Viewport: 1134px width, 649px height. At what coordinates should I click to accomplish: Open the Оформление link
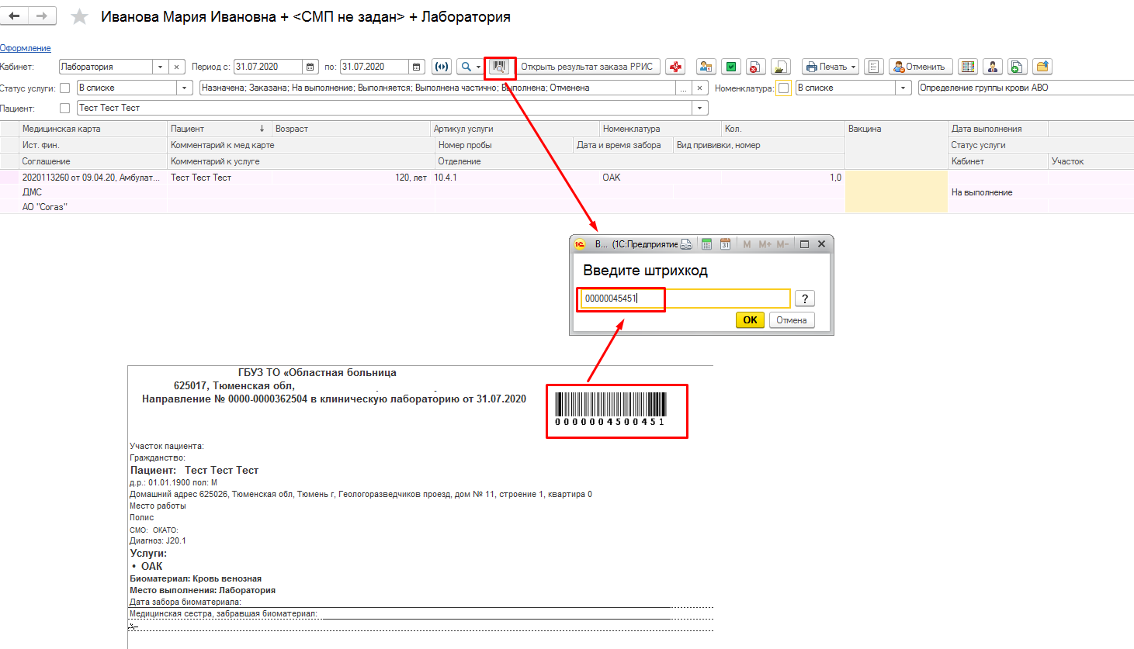point(26,48)
